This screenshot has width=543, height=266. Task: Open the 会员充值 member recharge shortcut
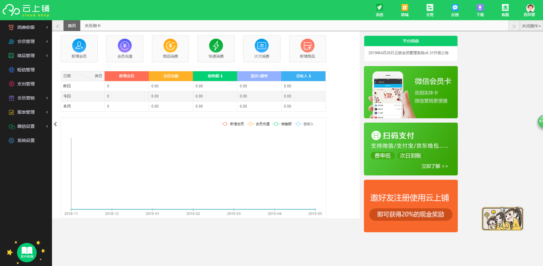pyautogui.click(x=125, y=49)
